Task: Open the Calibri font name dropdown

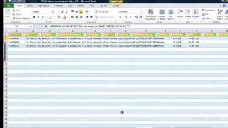Action: pos(51,12)
